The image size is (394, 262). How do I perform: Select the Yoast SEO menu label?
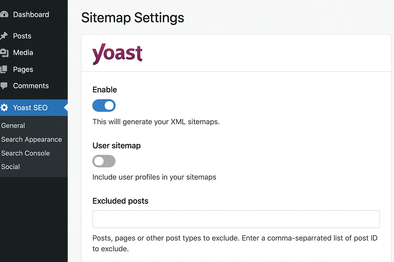30,108
